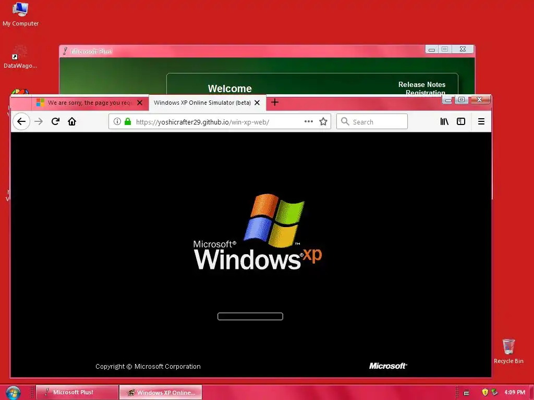
Task: Open the Firefox hamburger menu
Action: [x=481, y=121]
